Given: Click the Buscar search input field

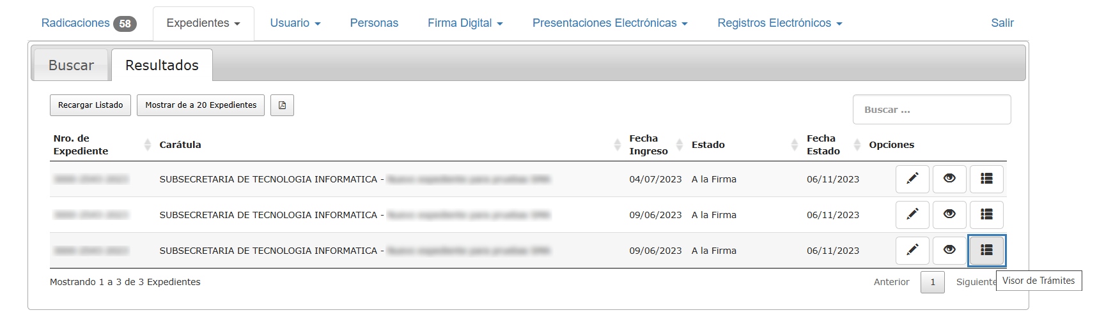Looking at the screenshot, I should (x=931, y=110).
